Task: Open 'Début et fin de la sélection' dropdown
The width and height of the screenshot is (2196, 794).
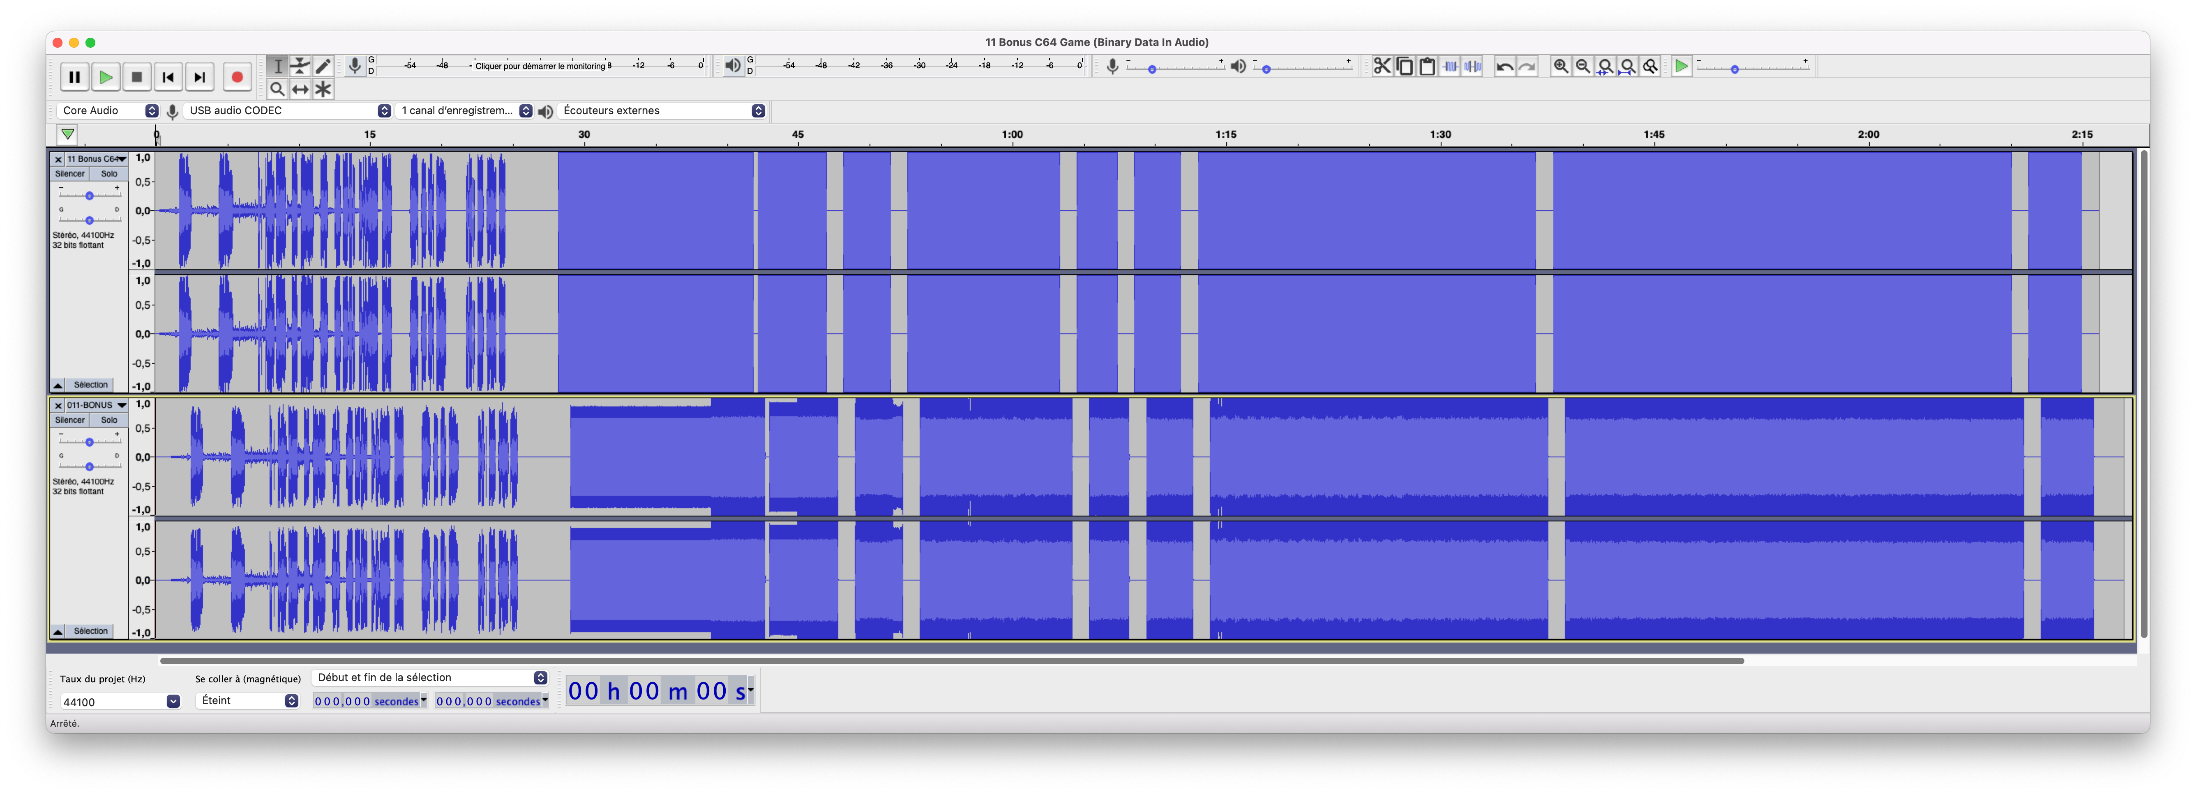Action: coord(430,677)
